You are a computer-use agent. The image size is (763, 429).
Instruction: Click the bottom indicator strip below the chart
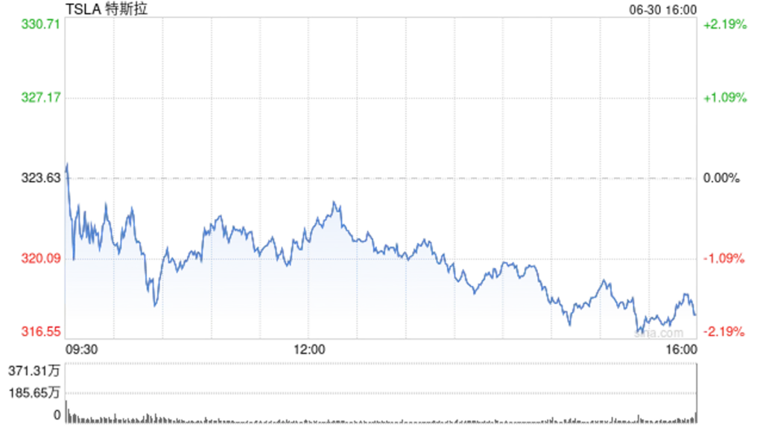point(380,410)
